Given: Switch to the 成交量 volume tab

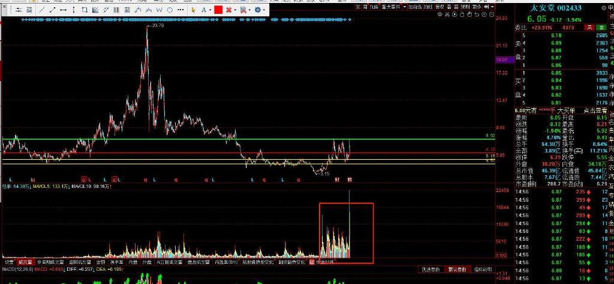Looking at the screenshot, I should coord(25,262).
